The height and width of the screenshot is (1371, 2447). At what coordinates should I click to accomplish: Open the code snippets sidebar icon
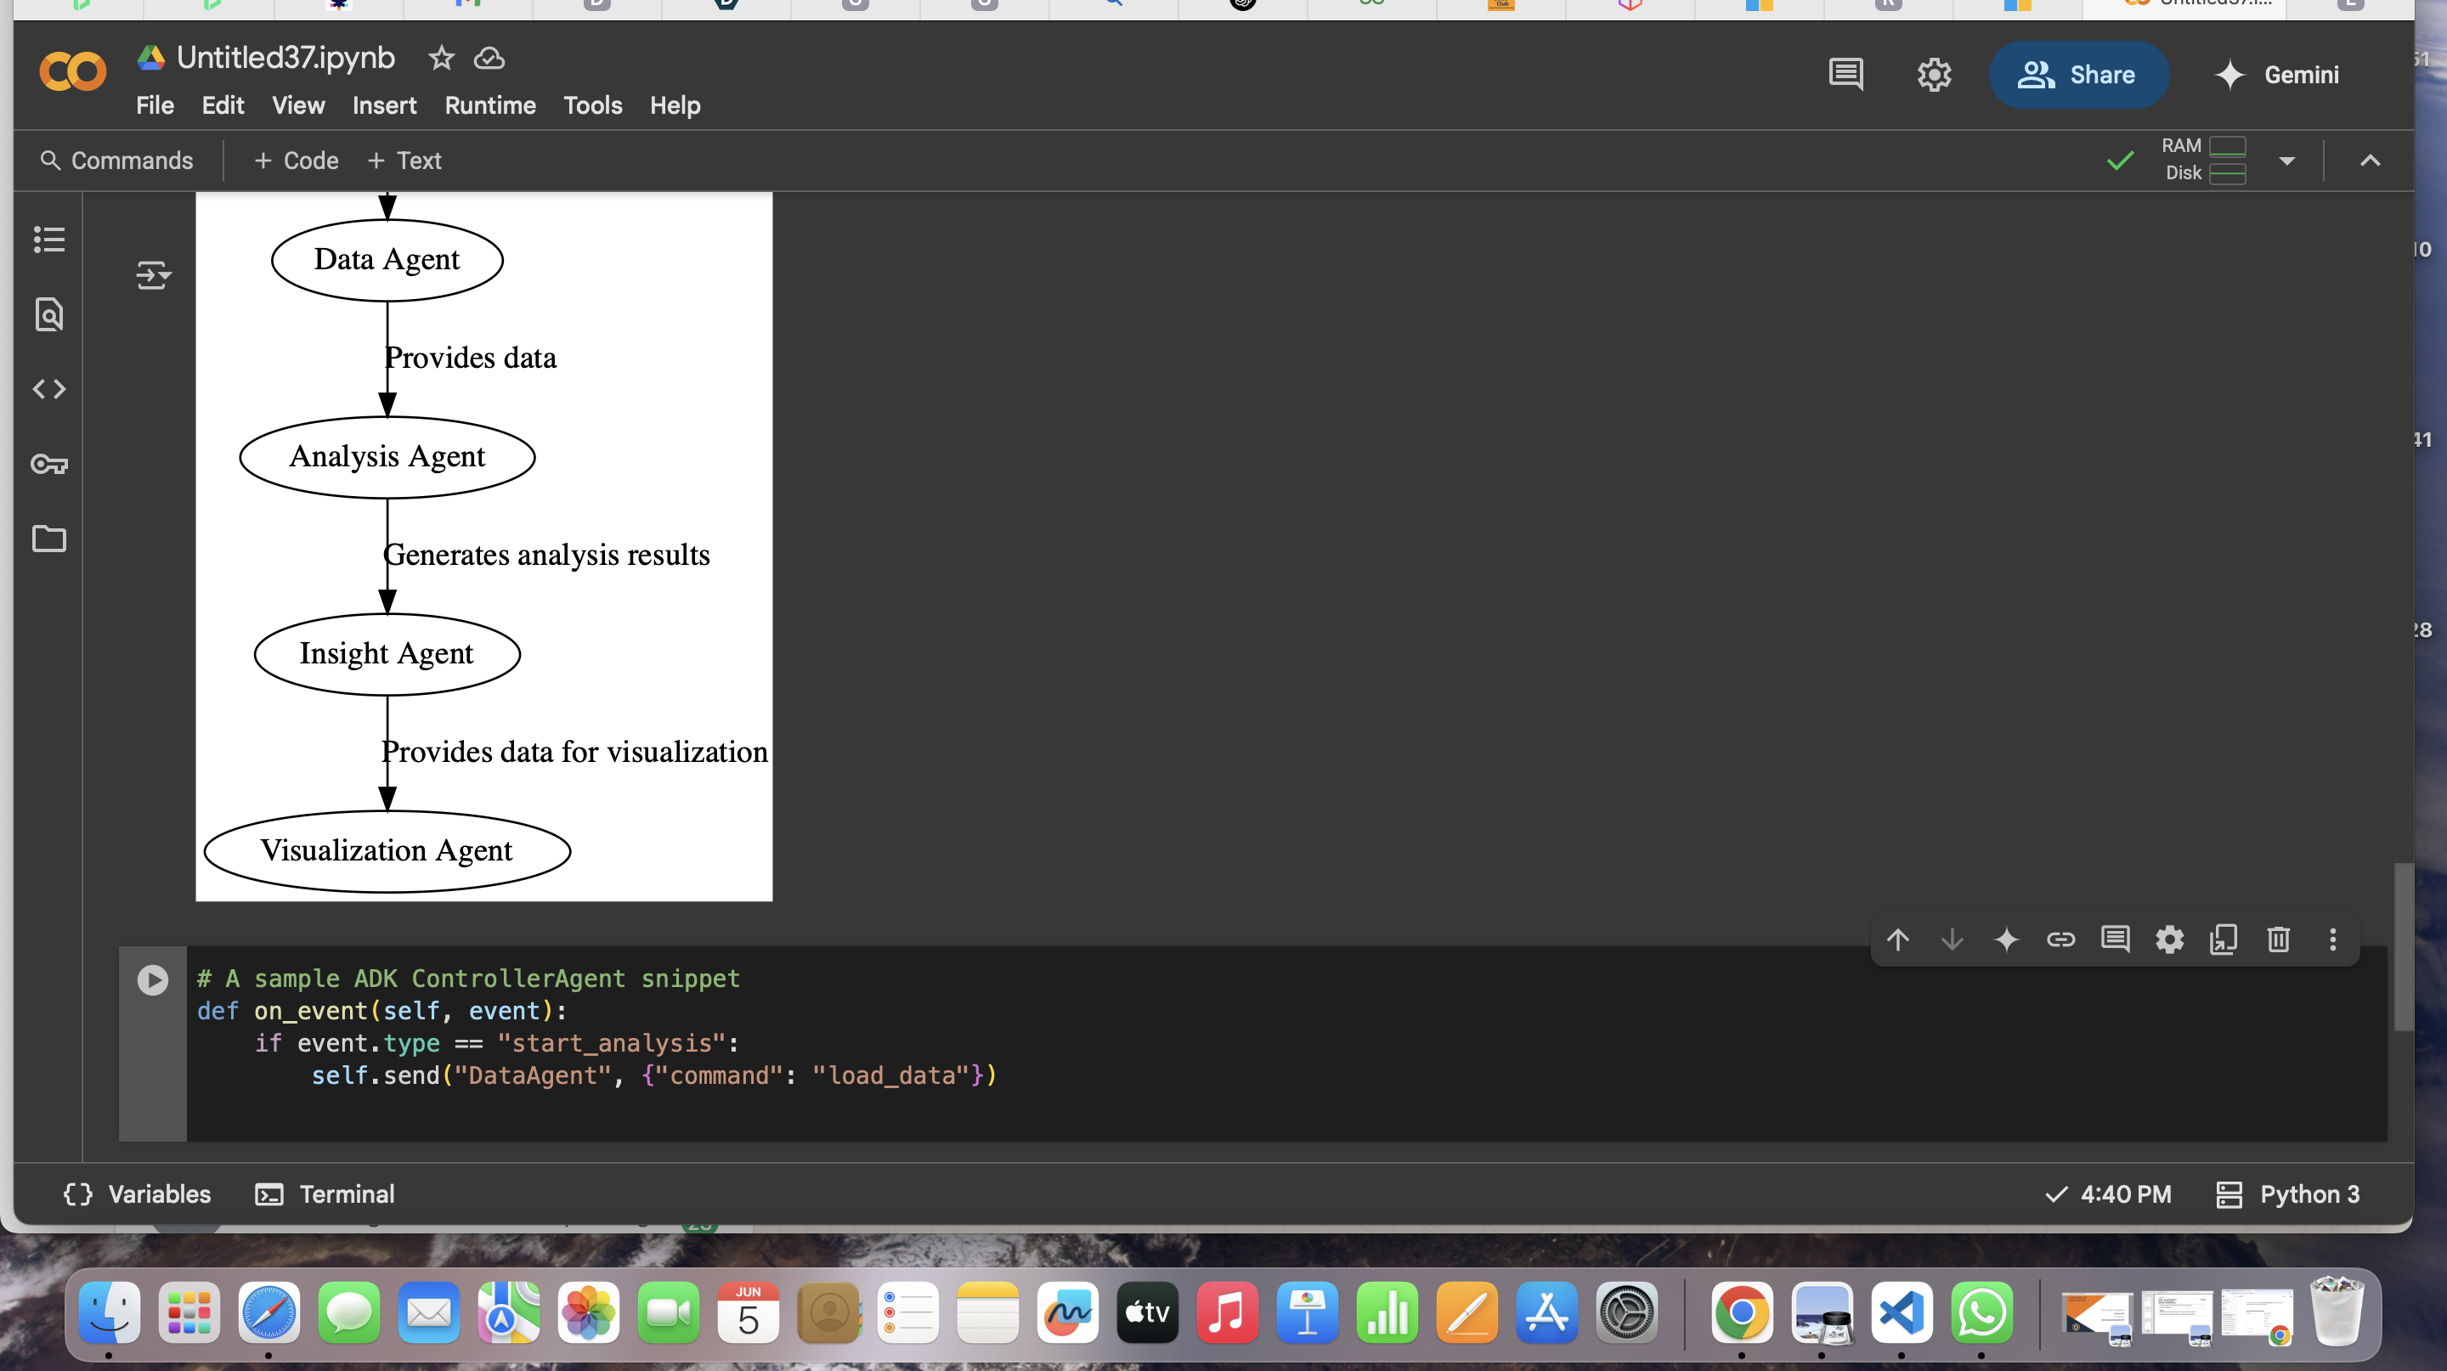[x=48, y=389]
